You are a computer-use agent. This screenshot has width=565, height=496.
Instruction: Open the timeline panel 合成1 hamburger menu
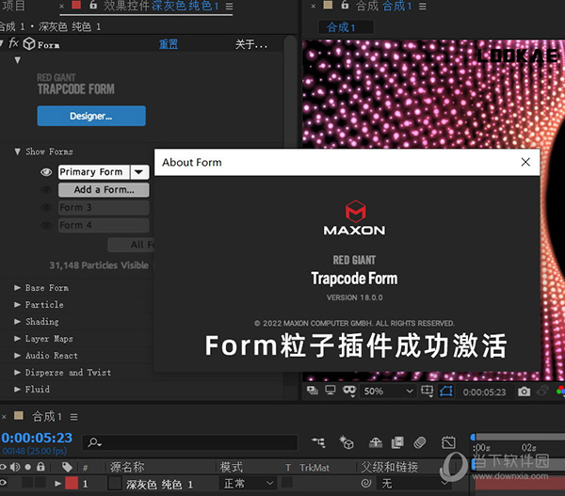pyautogui.click(x=73, y=417)
